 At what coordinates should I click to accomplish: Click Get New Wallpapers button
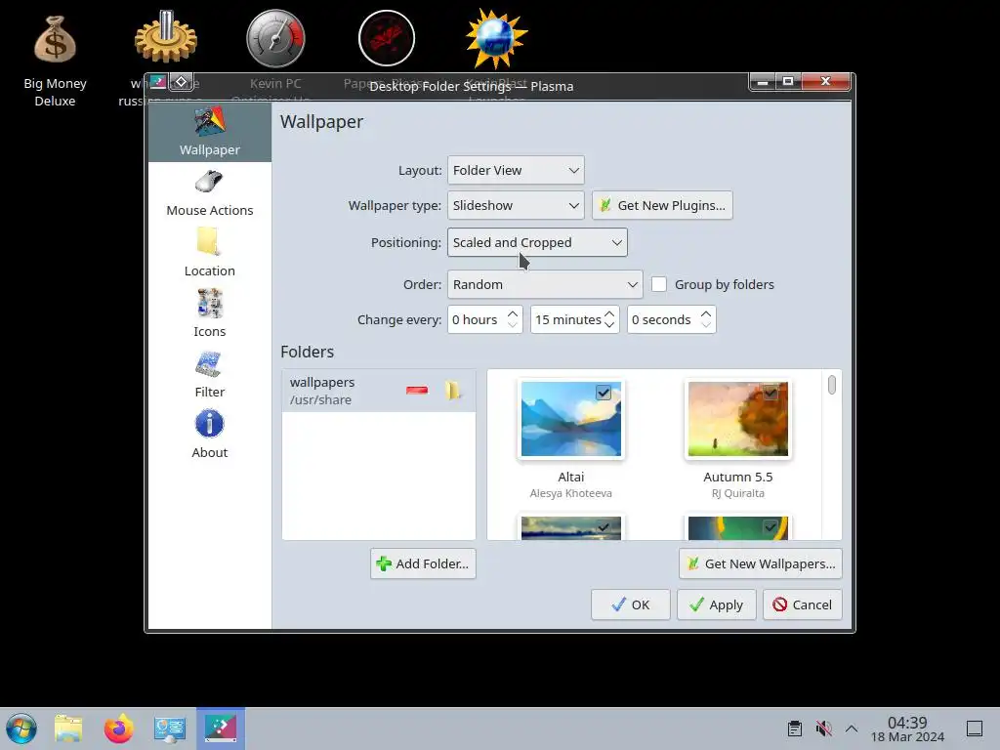760,563
